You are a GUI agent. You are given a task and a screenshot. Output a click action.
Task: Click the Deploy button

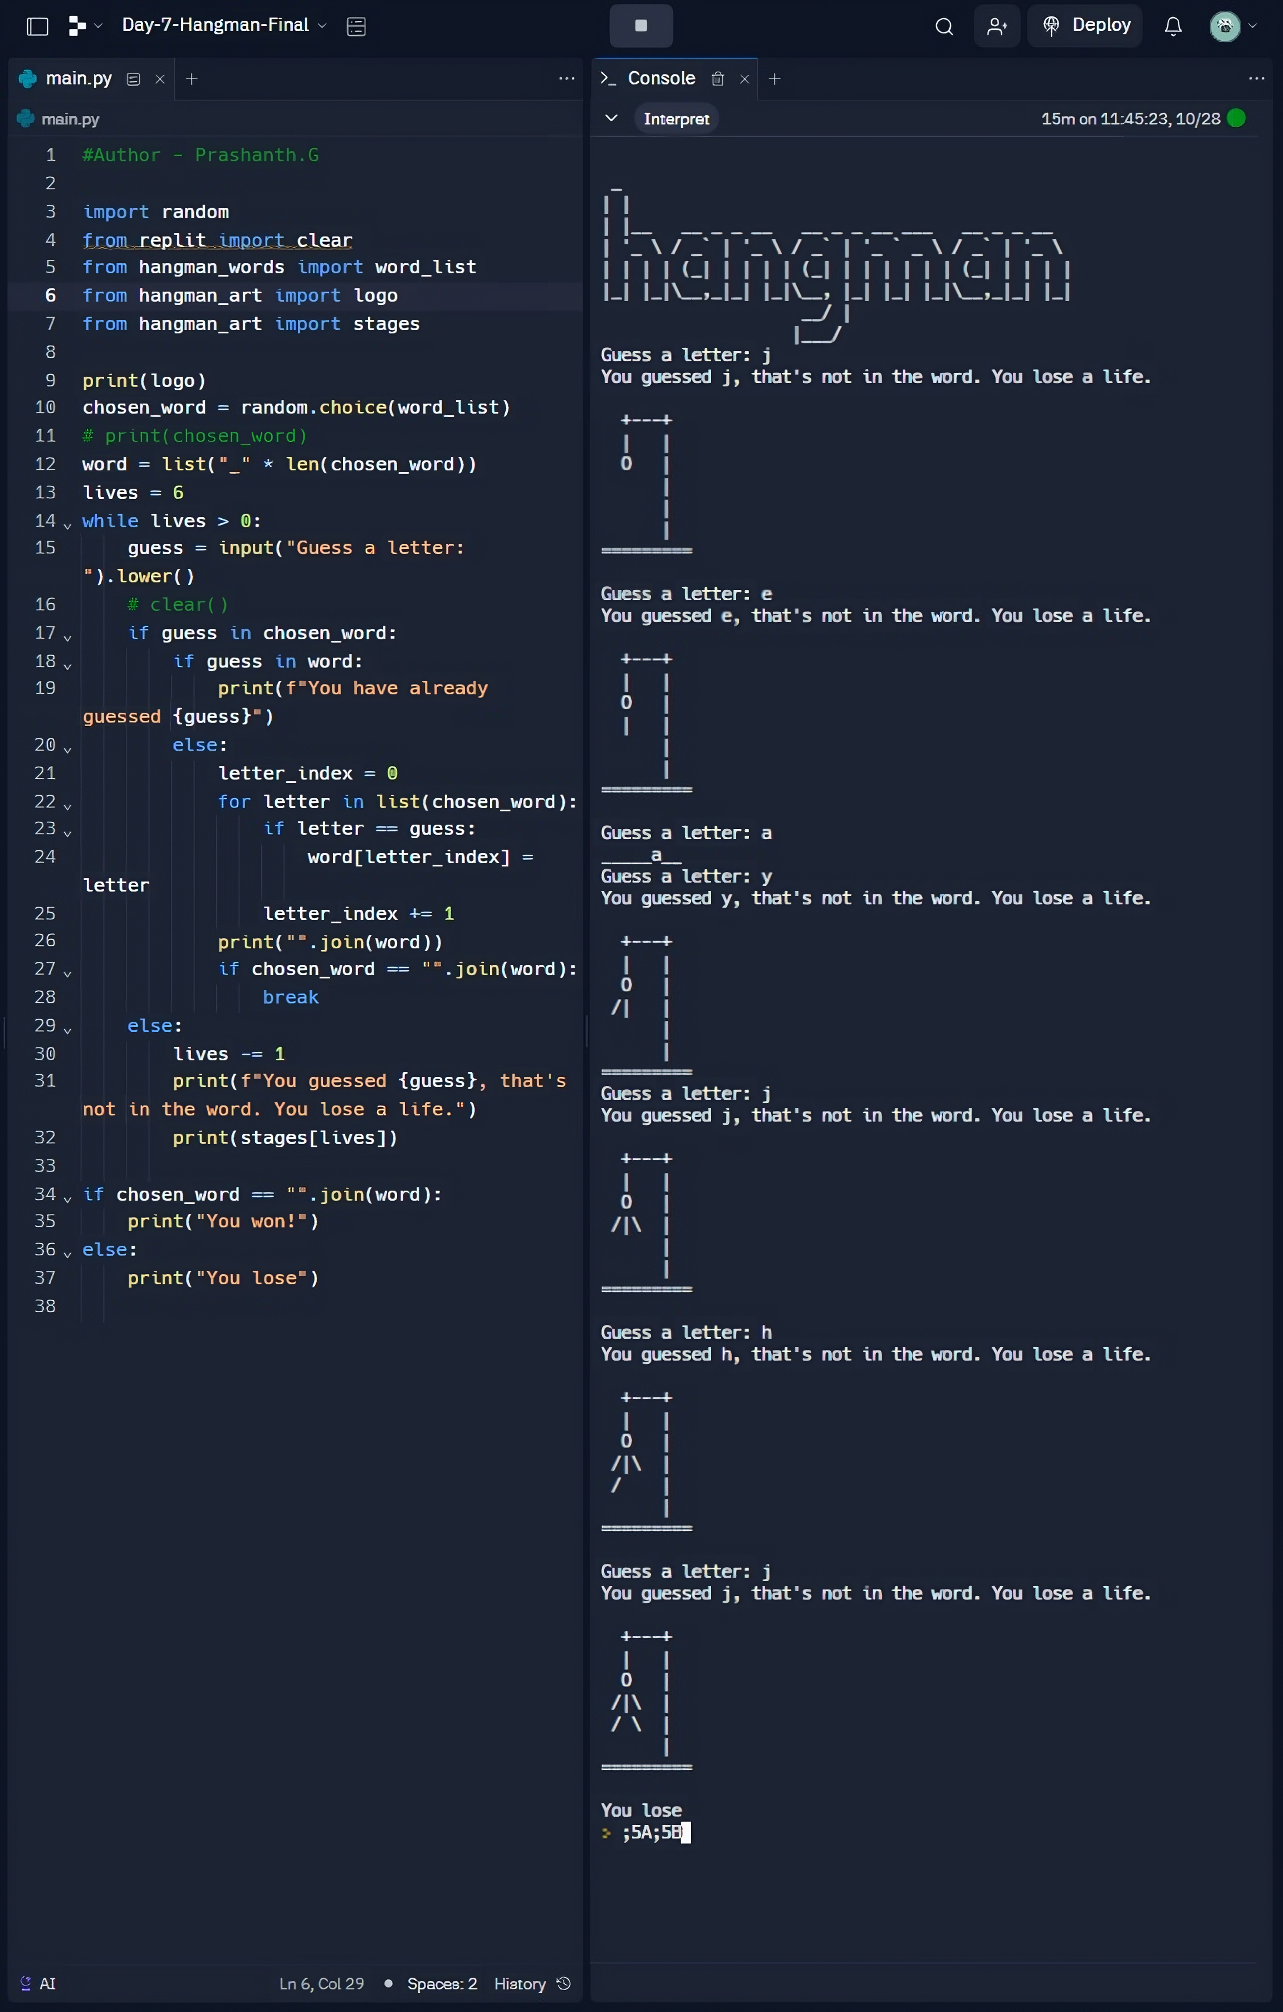coord(1086,26)
